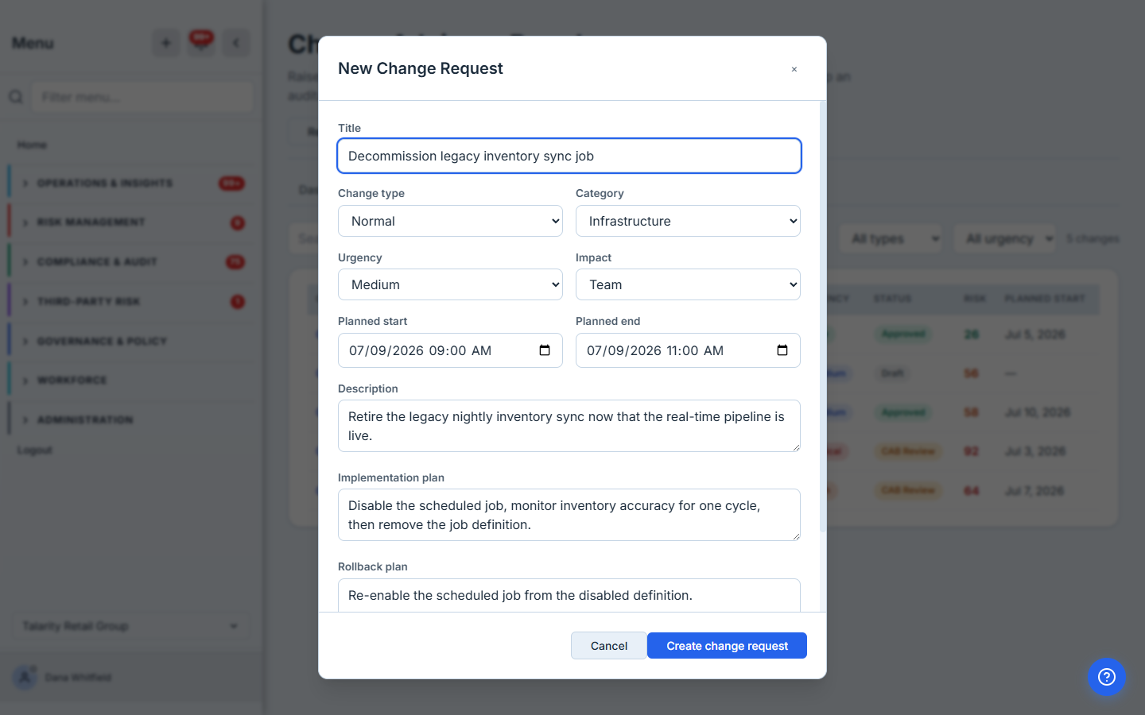Image resolution: width=1145 pixels, height=715 pixels.
Task: Click the risk score 64 cell
Action: 971,491
